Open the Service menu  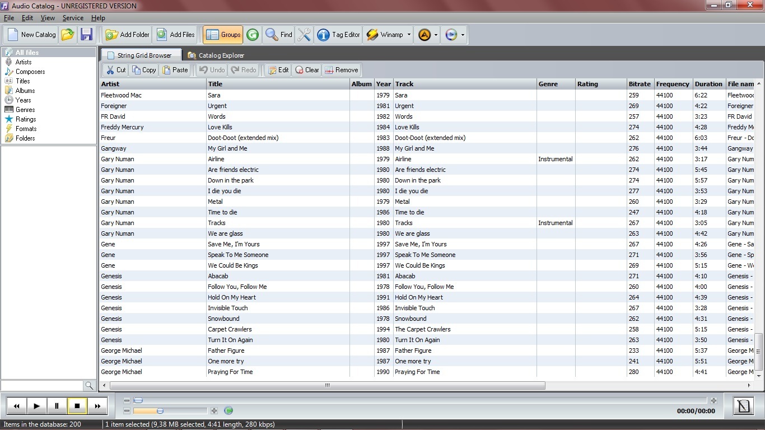73,17
